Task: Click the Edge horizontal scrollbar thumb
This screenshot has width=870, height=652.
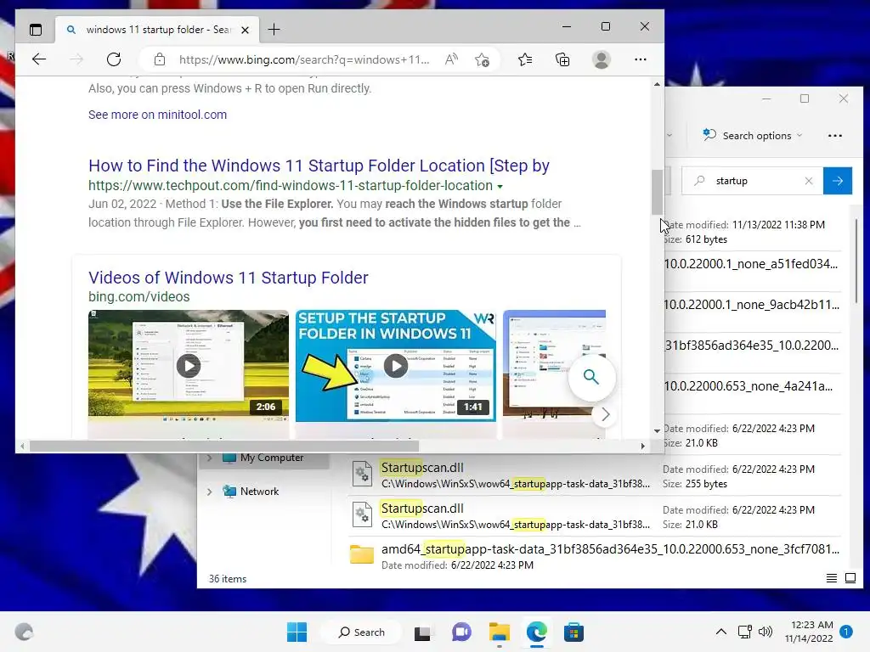Action: 224,446
